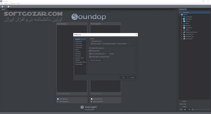Image resolution: width=211 pixels, height=114 pixels.
Task: Click the New Mixspace page icon on Start page
Action: [x=58, y=99]
